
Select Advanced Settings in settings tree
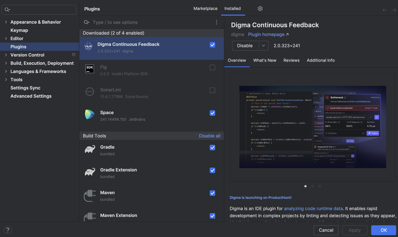pos(31,96)
